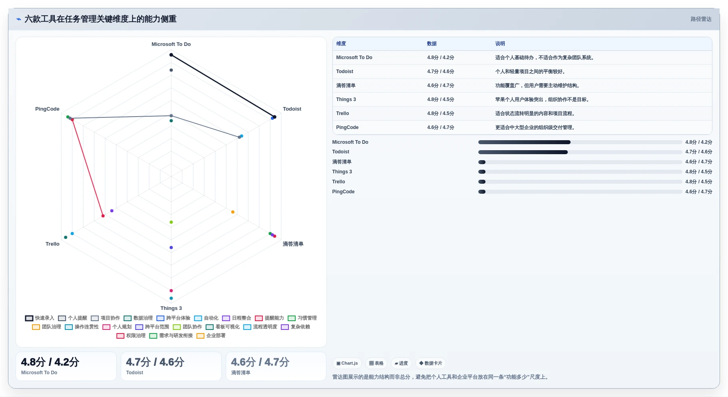Open the Todoist score card
The width and height of the screenshot is (728, 397).
coord(171,366)
